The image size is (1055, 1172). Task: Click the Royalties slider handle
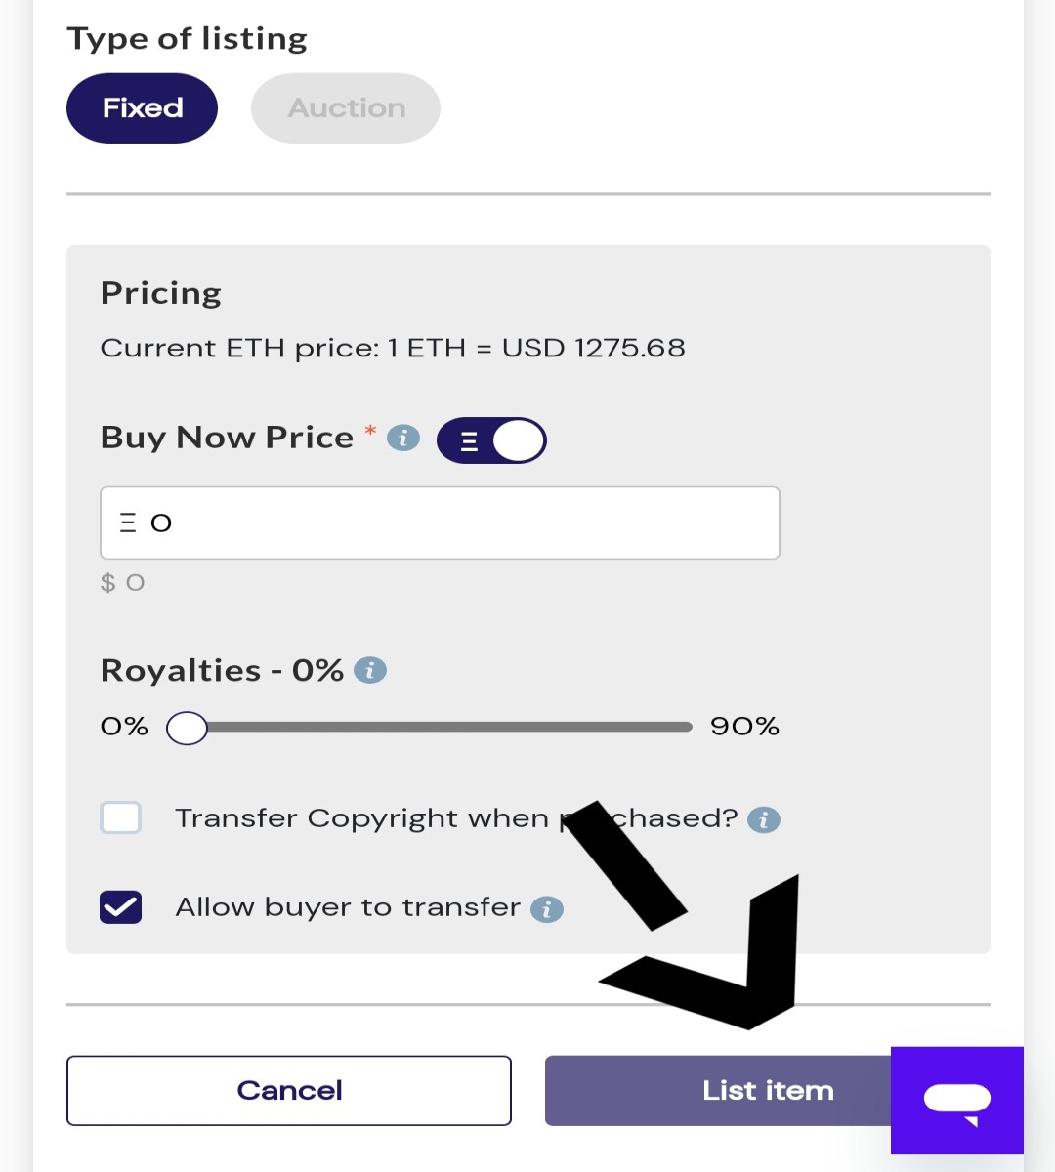pyautogui.click(x=187, y=728)
